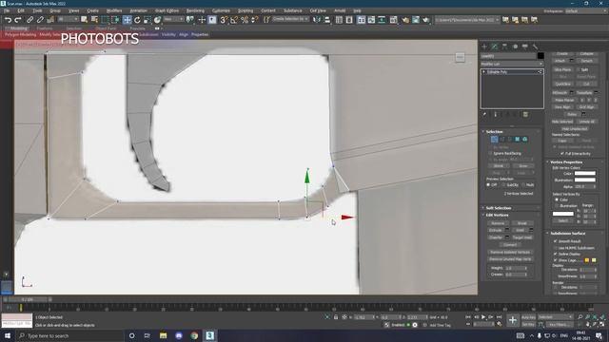Screen dimensions: 609x342
Task: Click the Select and Place tool icon
Action: tap(157, 20)
